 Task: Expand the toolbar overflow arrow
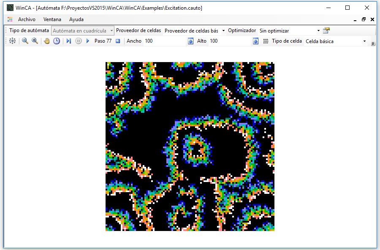click(373, 43)
